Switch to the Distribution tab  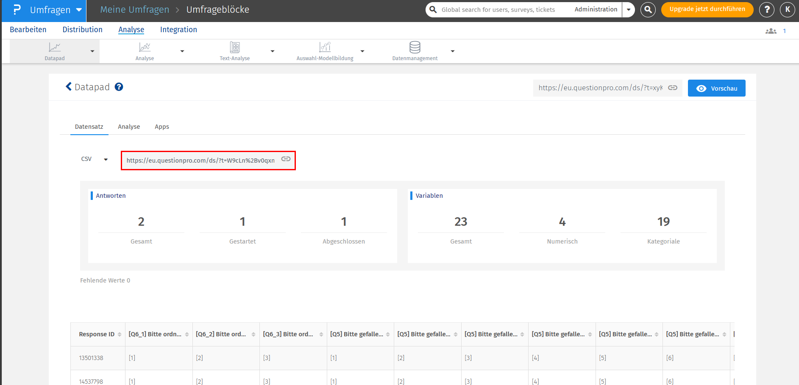pos(83,30)
